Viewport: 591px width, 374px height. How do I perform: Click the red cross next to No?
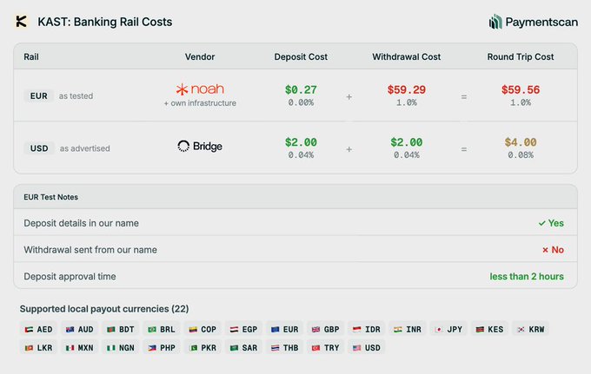[x=545, y=250]
